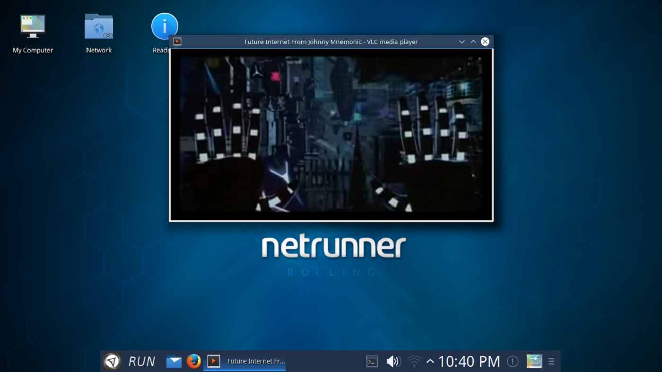Open the mail client from the taskbar
This screenshot has width=662, height=372.
pos(174,361)
